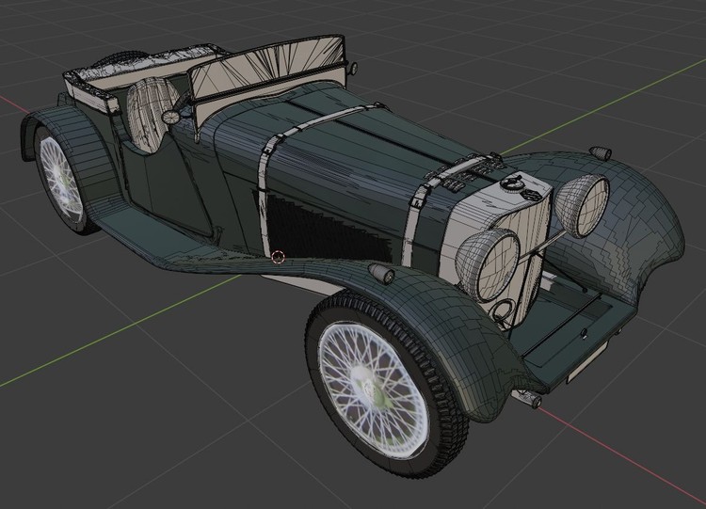Click the larger near-side headlight lens

(x=489, y=264)
